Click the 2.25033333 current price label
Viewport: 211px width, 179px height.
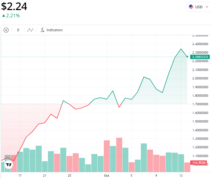pyautogui.click(x=200, y=57)
